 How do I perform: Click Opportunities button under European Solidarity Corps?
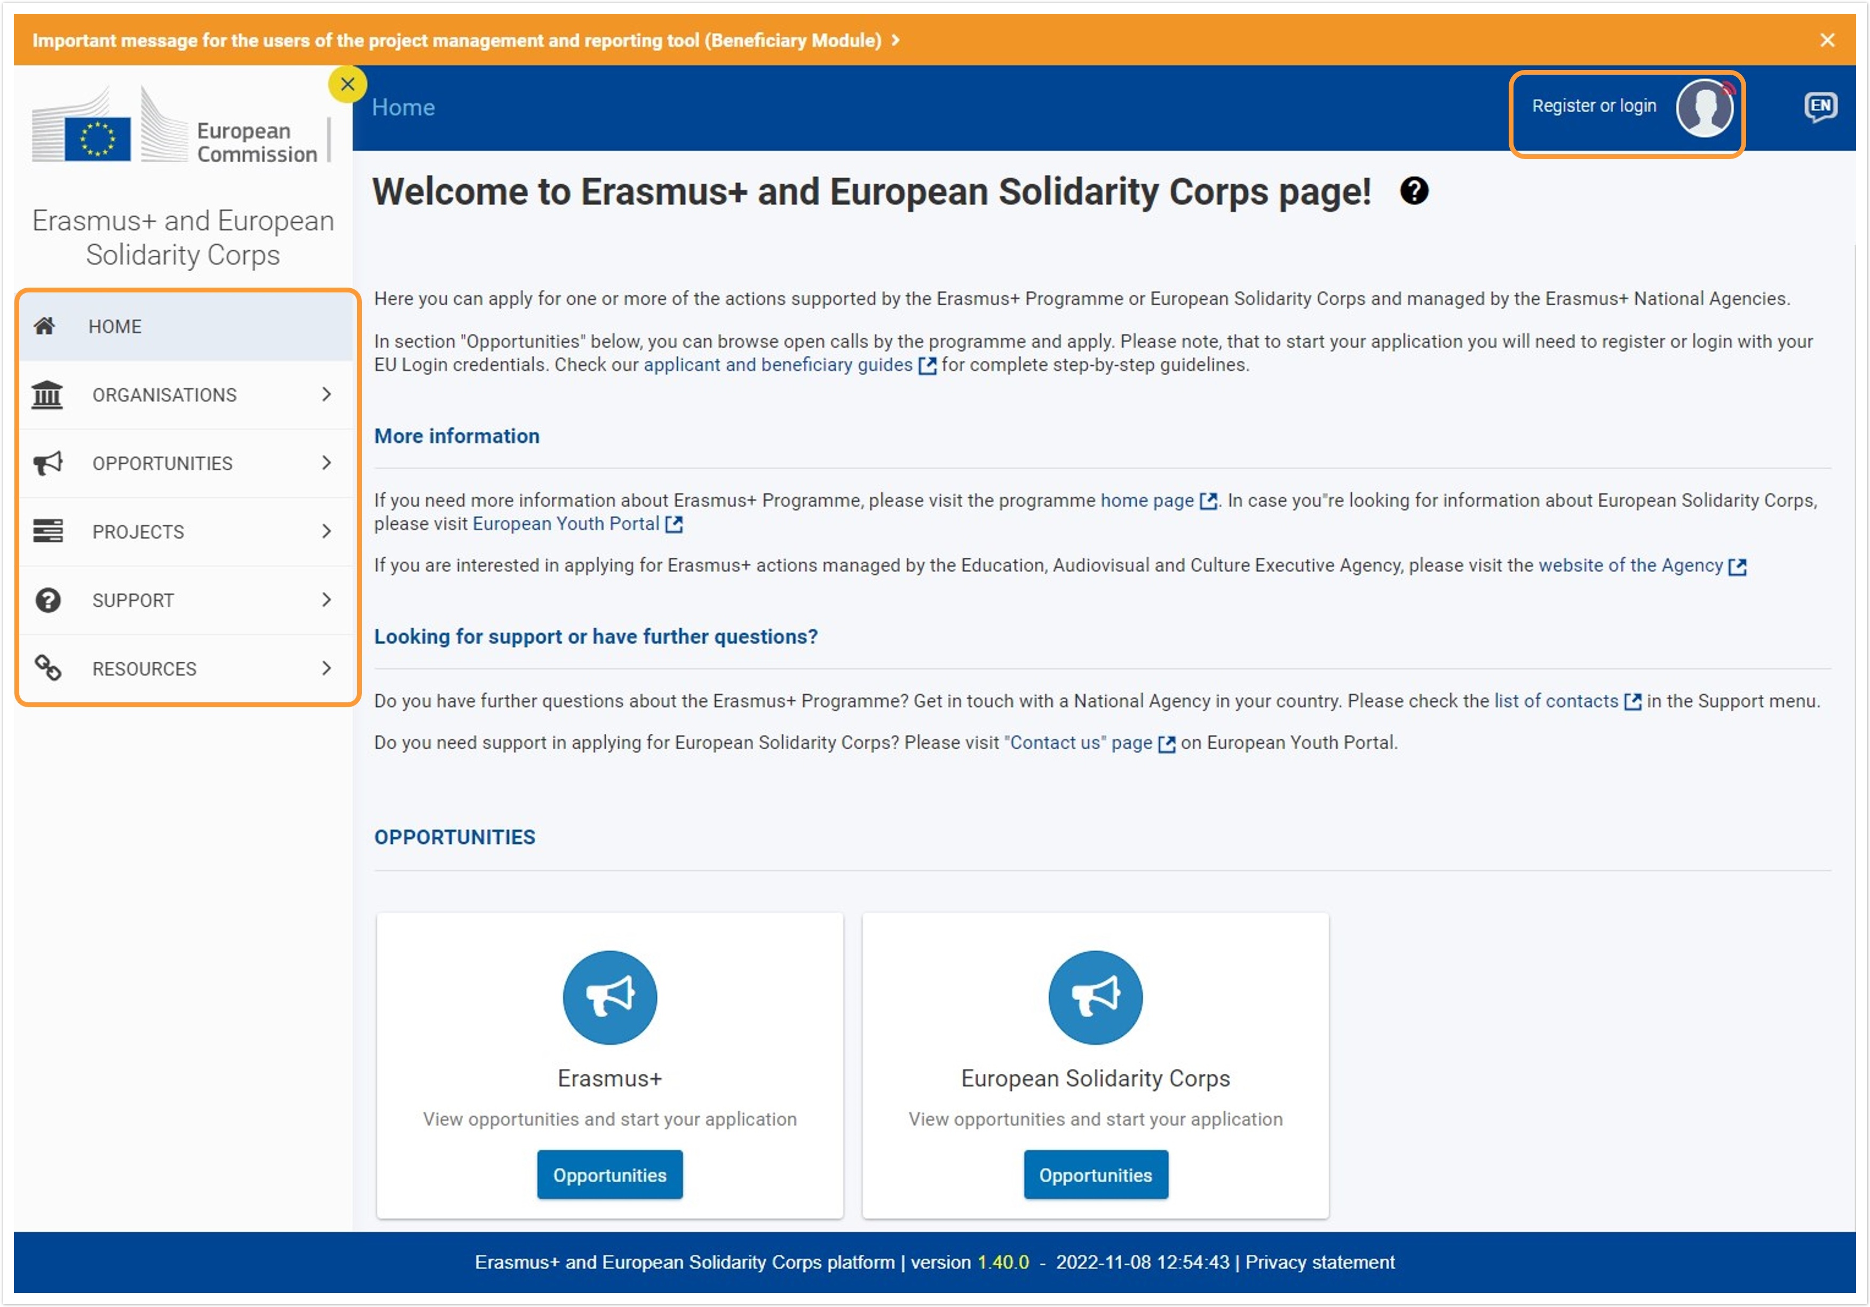tap(1096, 1175)
